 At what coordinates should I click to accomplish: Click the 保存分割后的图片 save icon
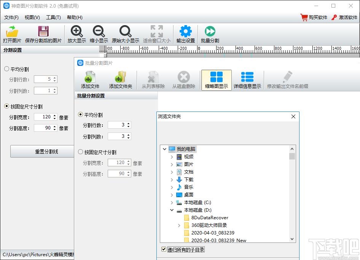43,31
